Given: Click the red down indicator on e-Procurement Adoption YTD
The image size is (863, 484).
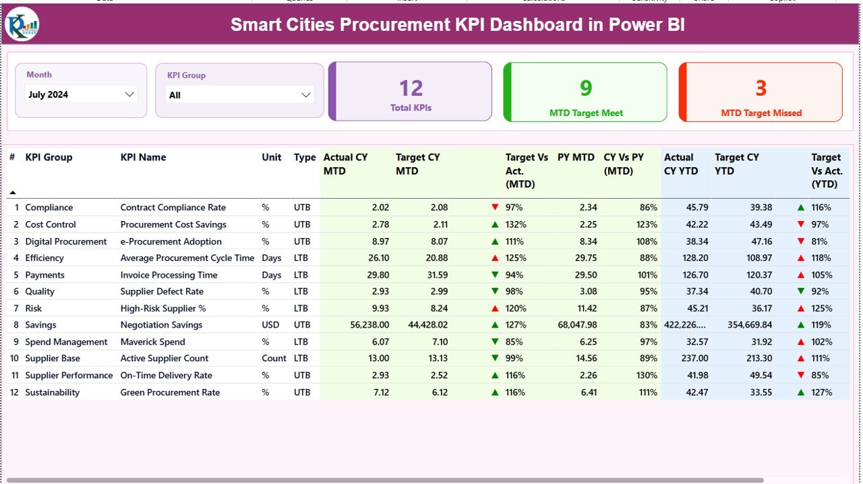Looking at the screenshot, I should point(800,241).
